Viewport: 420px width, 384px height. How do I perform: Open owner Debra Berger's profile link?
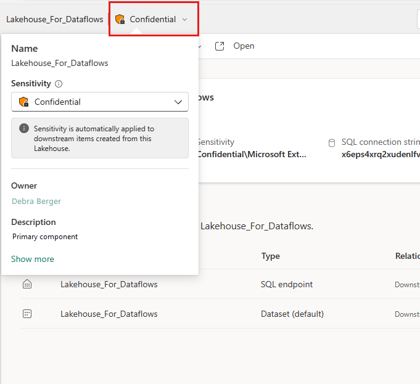pyautogui.click(x=36, y=201)
